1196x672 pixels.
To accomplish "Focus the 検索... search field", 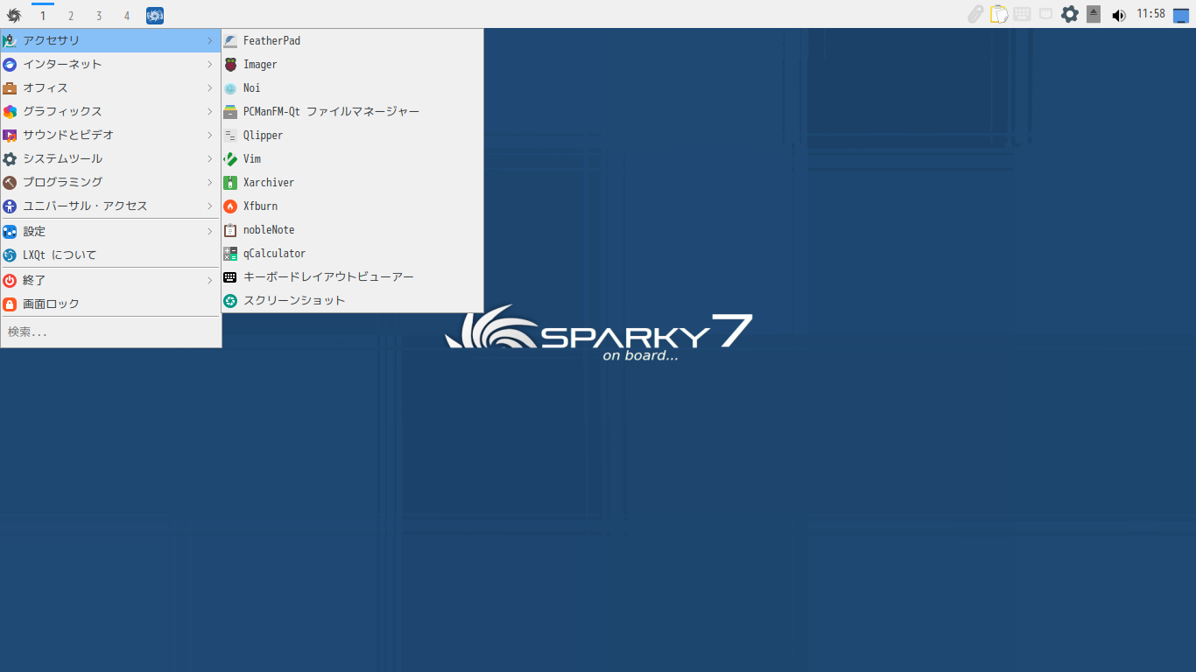I will coord(111,332).
